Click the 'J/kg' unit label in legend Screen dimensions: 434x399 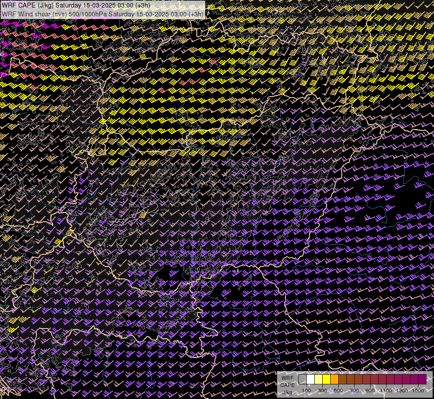287,392
